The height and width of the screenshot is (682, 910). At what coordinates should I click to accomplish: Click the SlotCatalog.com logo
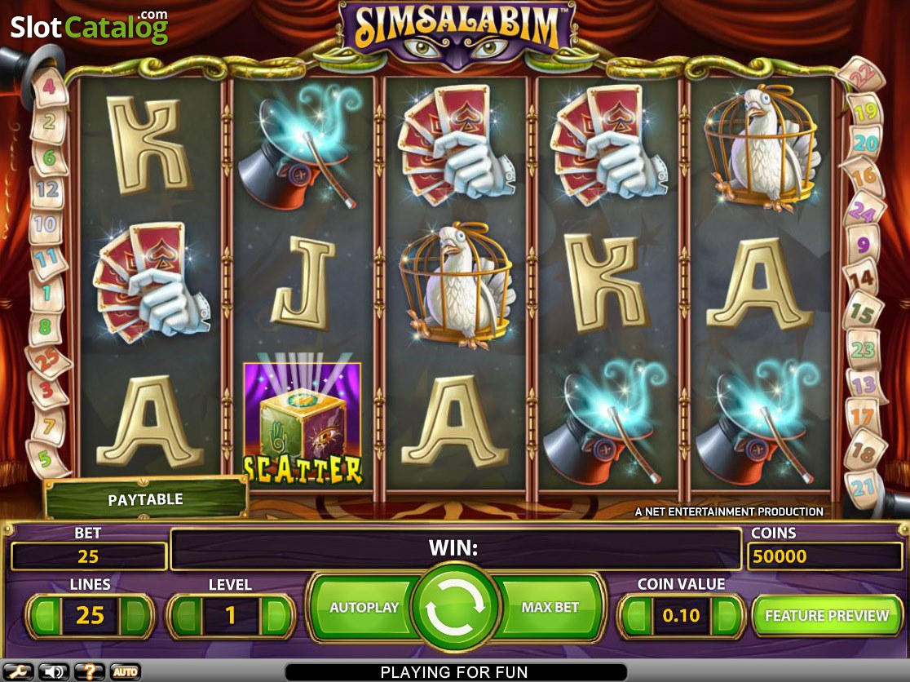click(90, 27)
